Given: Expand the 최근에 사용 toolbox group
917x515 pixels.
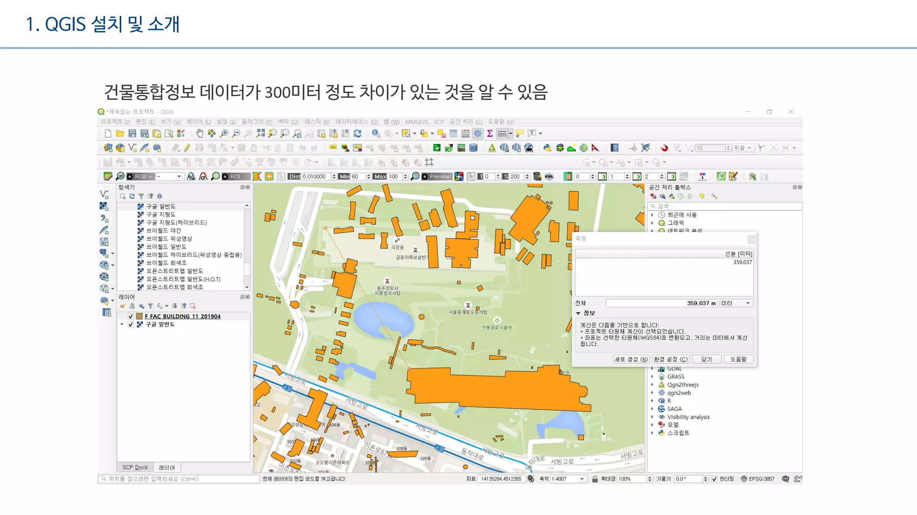Looking at the screenshot, I should click(x=652, y=215).
